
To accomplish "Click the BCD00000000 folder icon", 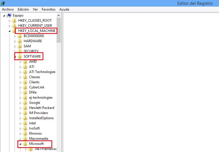I will pos(20,36).
